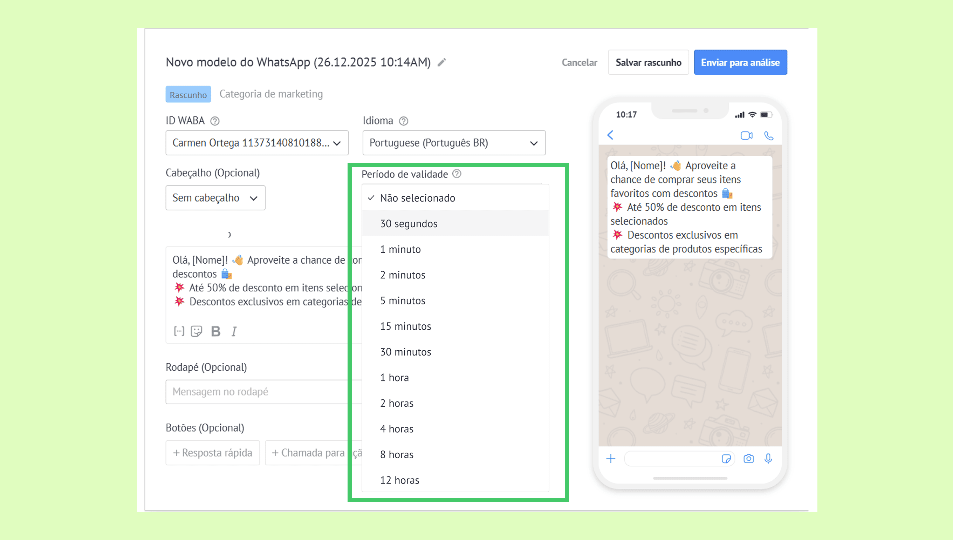Click the Cancelar link

coord(579,62)
